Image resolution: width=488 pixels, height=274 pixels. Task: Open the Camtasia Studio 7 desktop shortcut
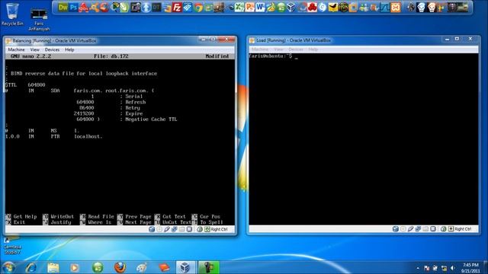coord(12,246)
